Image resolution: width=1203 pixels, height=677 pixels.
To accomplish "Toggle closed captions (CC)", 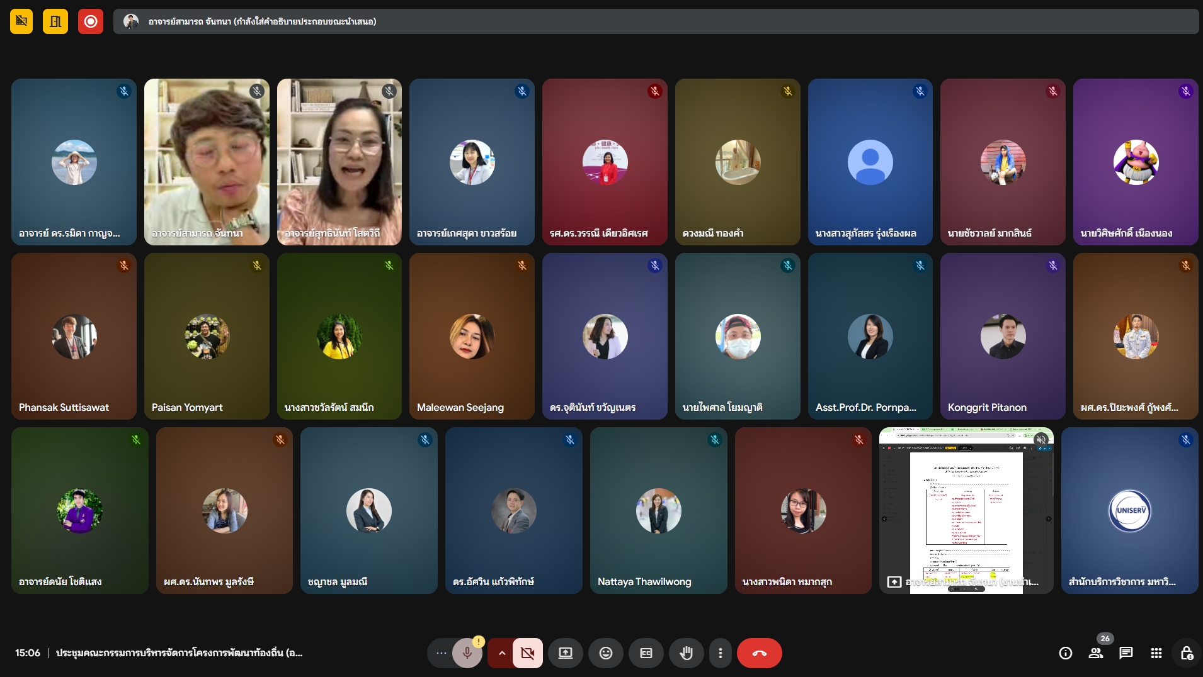I will 646,653.
